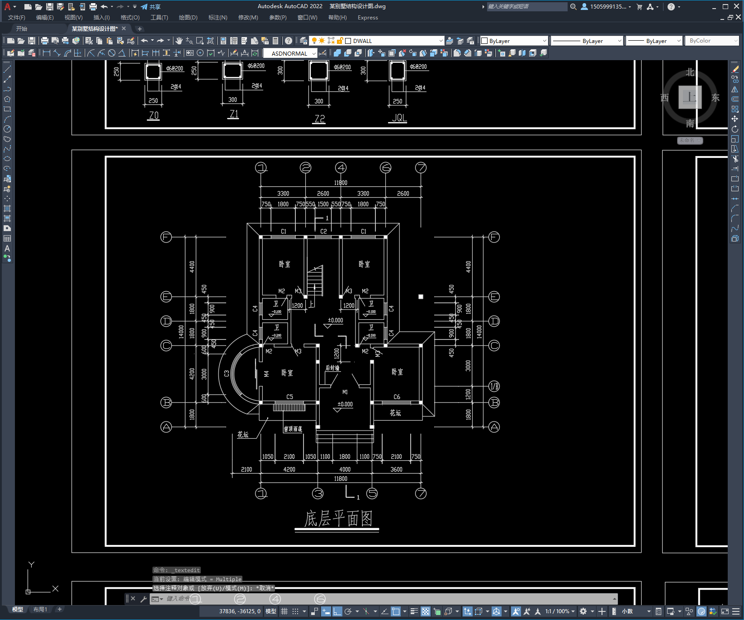Click the Save icon in quick access toolbar
Image resolution: width=744 pixels, height=620 pixels.
[x=50, y=7]
